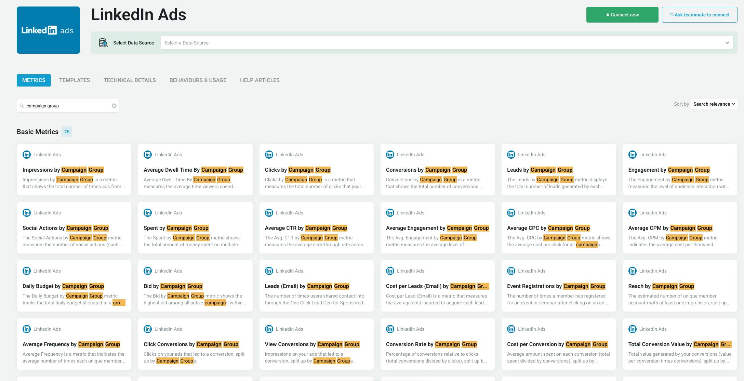
Task: Click LinkedIn icon on Average Frequency card
Action: (27, 329)
